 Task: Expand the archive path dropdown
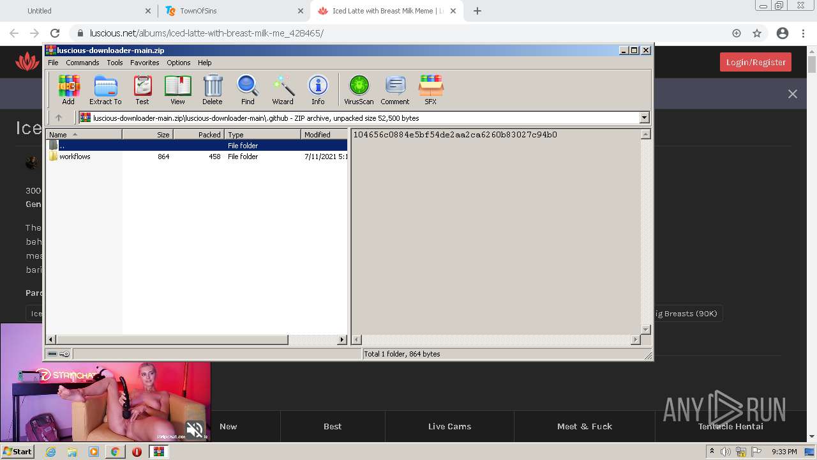[x=644, y=118]
